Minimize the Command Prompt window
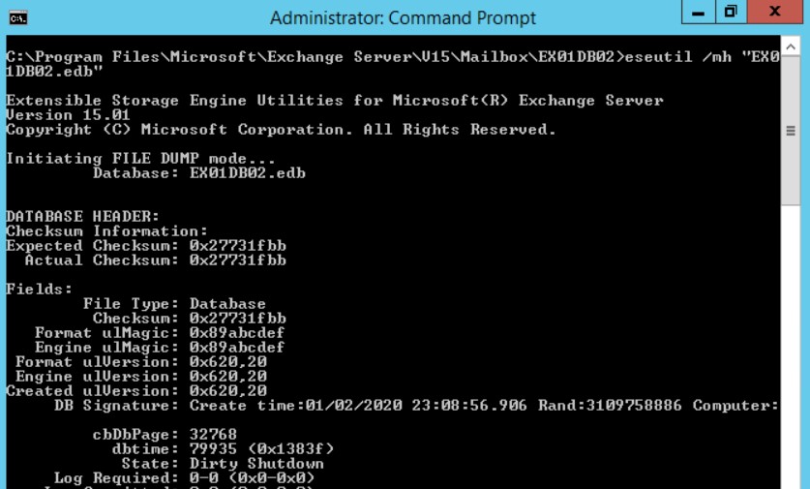 pos(697,13)
